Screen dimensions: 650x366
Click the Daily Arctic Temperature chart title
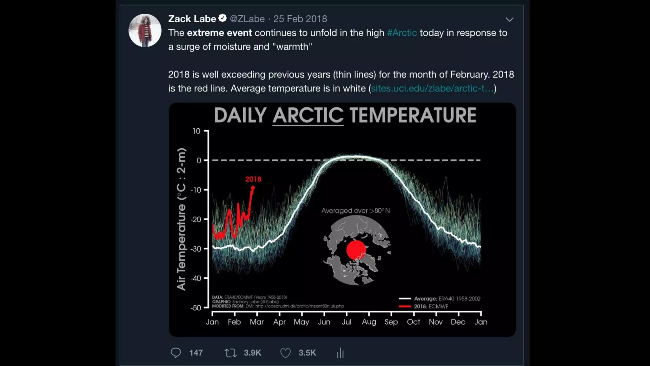coord(345,115)
